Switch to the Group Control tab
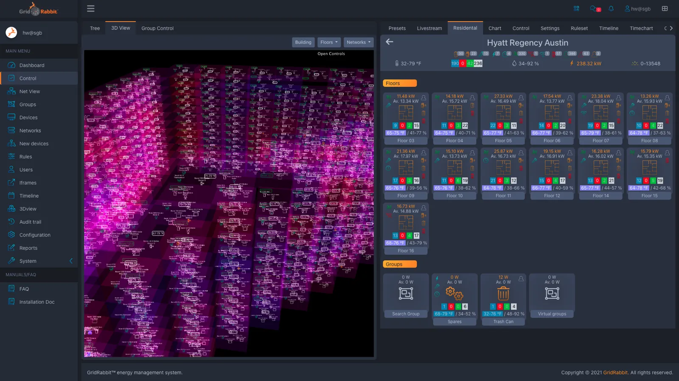Viewport: 679px width, 381px height. tap(157, 28)
